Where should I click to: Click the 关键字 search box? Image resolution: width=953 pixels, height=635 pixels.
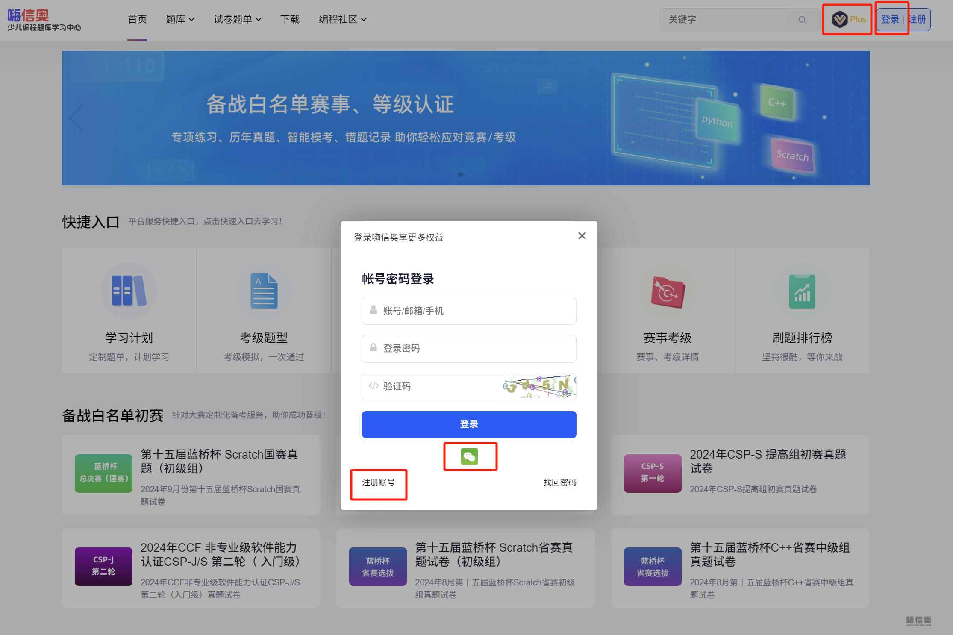[723, 20]
